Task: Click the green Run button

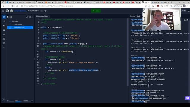Action: point(96,11)
